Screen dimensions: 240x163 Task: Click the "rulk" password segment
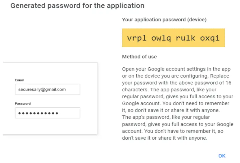tap(186, 38)
